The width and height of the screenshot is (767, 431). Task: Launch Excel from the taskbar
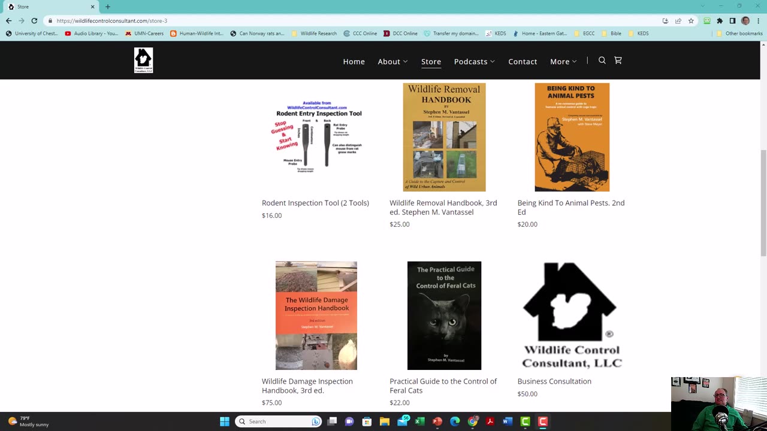point(420,421)
